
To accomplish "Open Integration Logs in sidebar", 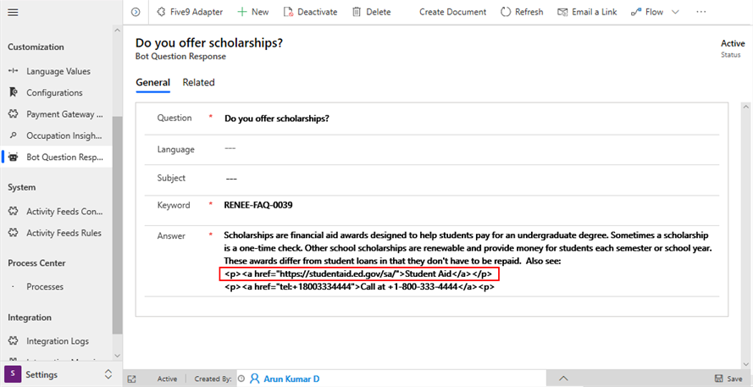I will tap(57, 341).
